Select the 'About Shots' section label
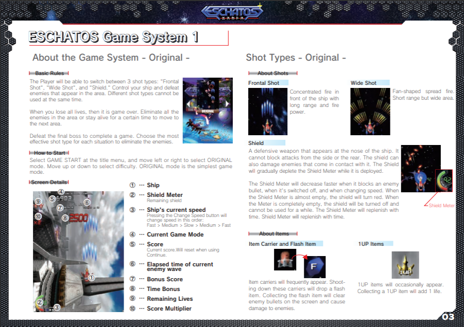 click(x=273, y=73)
